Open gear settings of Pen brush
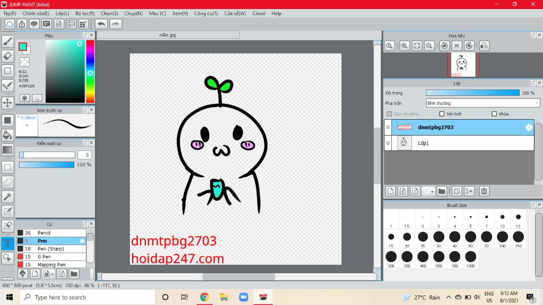 82,241
